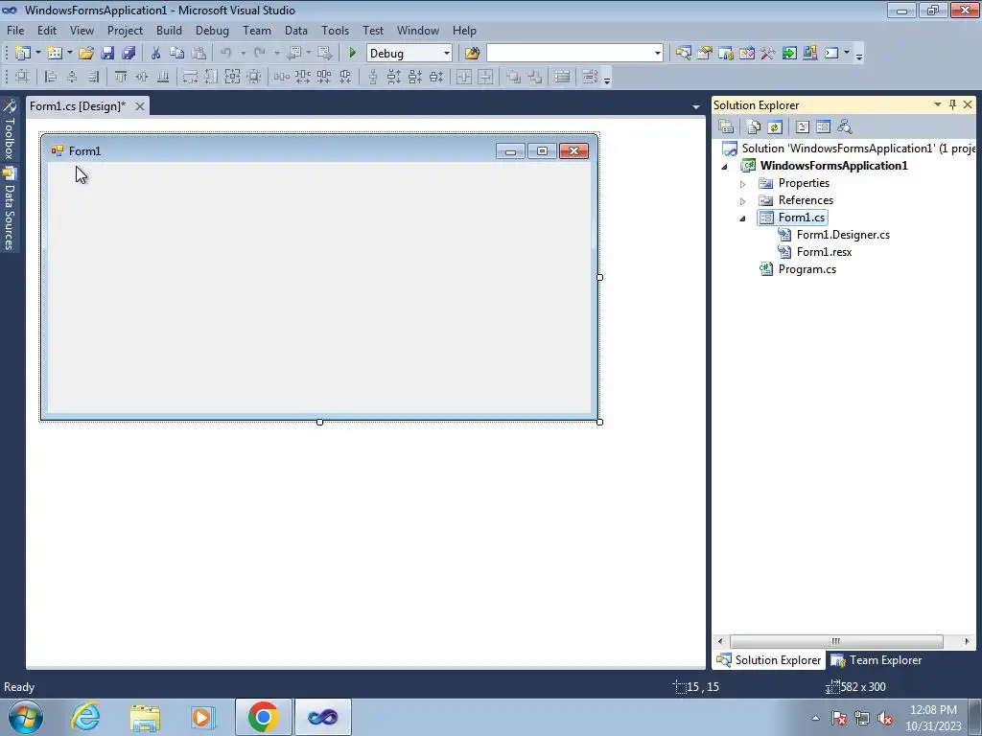Viewport: 982px width, 736px height.
Task: Click Properties icon in Solution Explorer toolbar
Action: click(726, 127)
